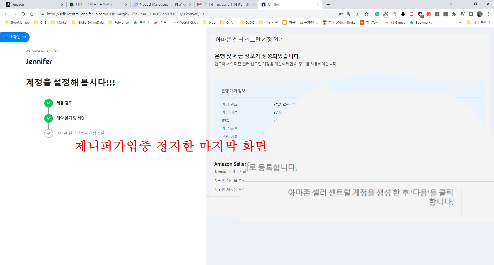
Task: Click the 로그아웃 logout button
Action: 15,37
